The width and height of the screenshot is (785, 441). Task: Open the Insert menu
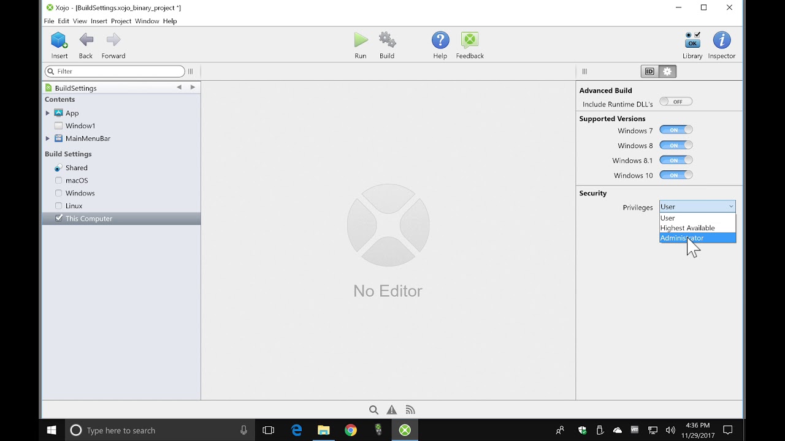point(99,21)
